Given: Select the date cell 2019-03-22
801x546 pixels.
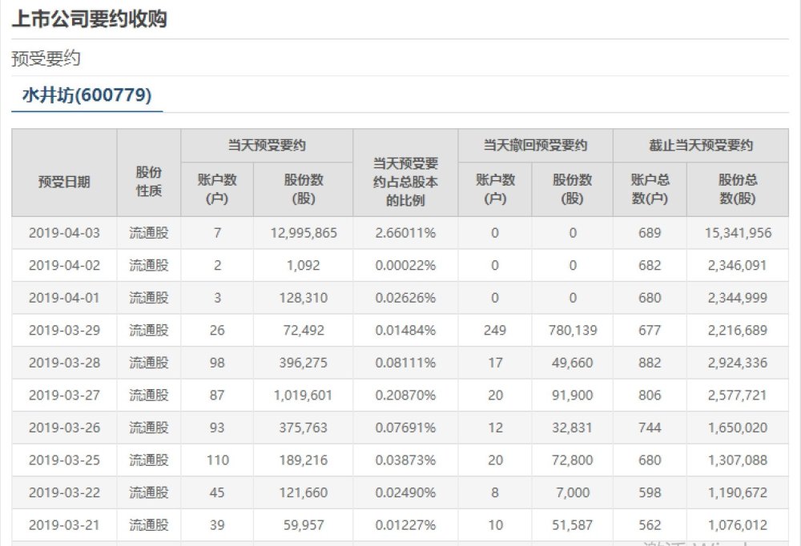Looking at the screenshot, I should (x=64, y=492).
